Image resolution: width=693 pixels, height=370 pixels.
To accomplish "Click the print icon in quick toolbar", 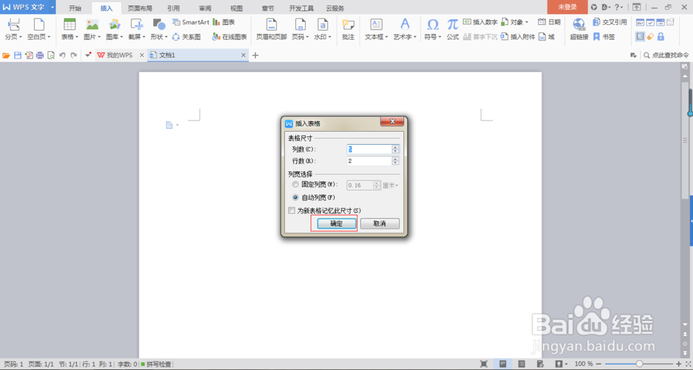I will click(x=40, y=55).
